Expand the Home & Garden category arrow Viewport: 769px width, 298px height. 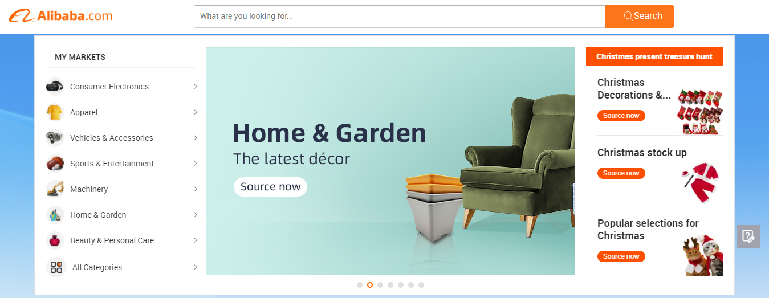tap(195, 215)
